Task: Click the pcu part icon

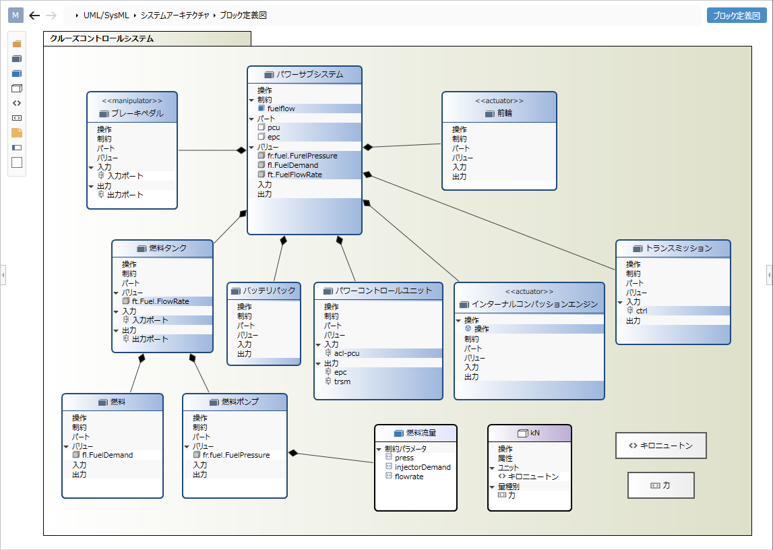Action: (261, 127)
